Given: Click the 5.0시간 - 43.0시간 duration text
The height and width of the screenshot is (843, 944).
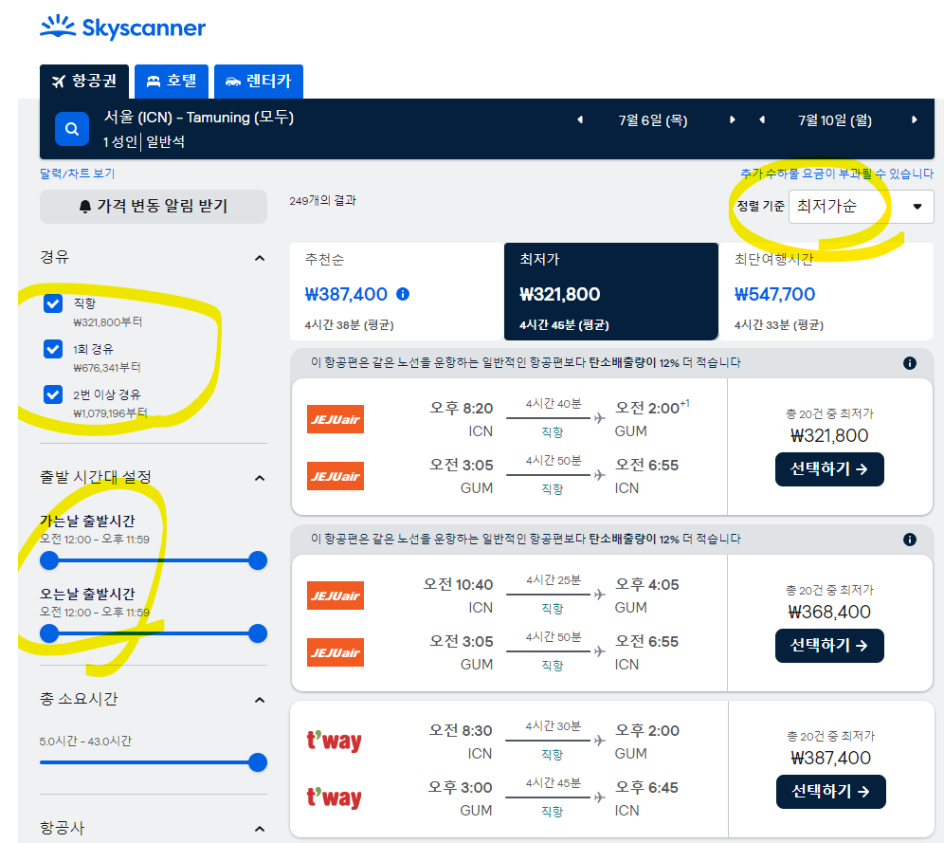Looking at the screenshot, I should [x=85, y=742].
